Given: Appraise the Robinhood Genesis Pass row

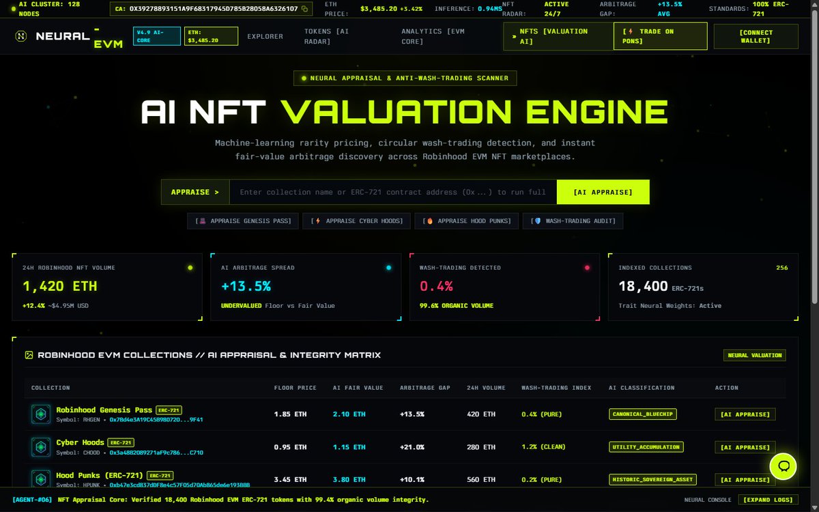Looking at the screenshot, I should click(x=745, y=414).
